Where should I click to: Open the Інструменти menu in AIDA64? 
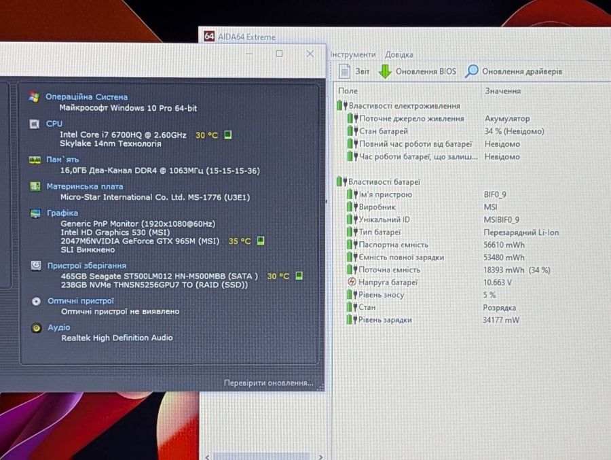(352, 54)
